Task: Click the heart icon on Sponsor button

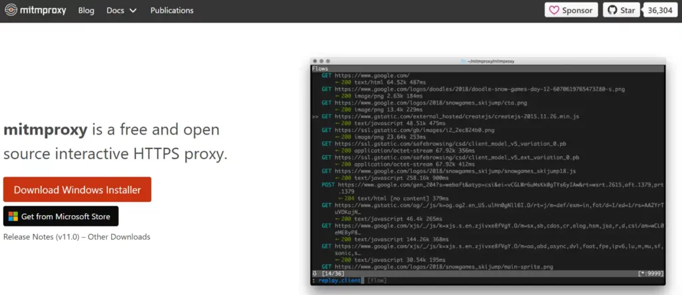Action: coord(553,11)
